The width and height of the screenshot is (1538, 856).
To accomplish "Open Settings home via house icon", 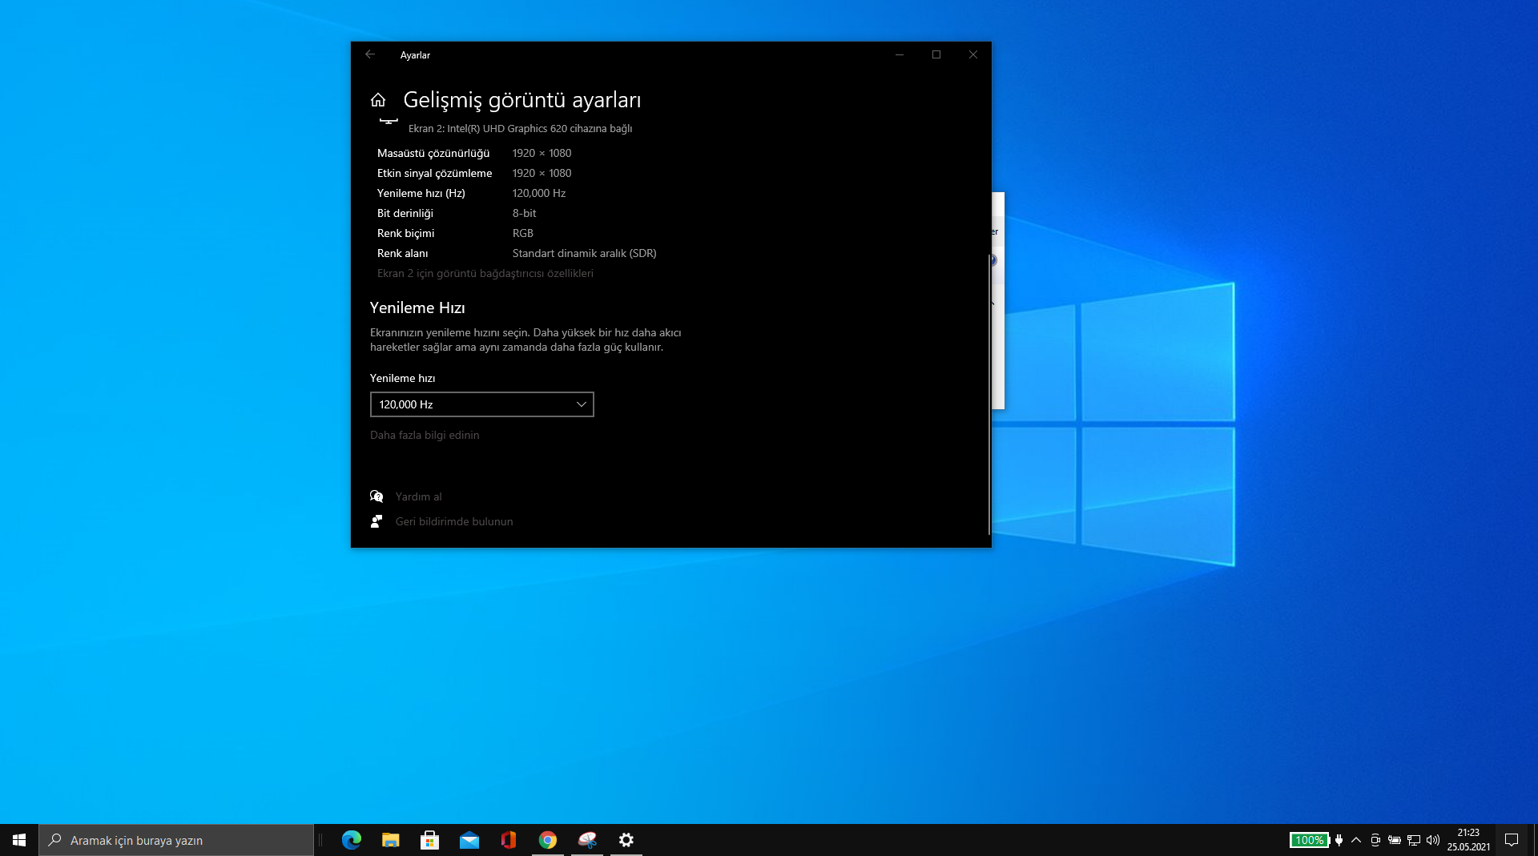I will tap(378, 100).
